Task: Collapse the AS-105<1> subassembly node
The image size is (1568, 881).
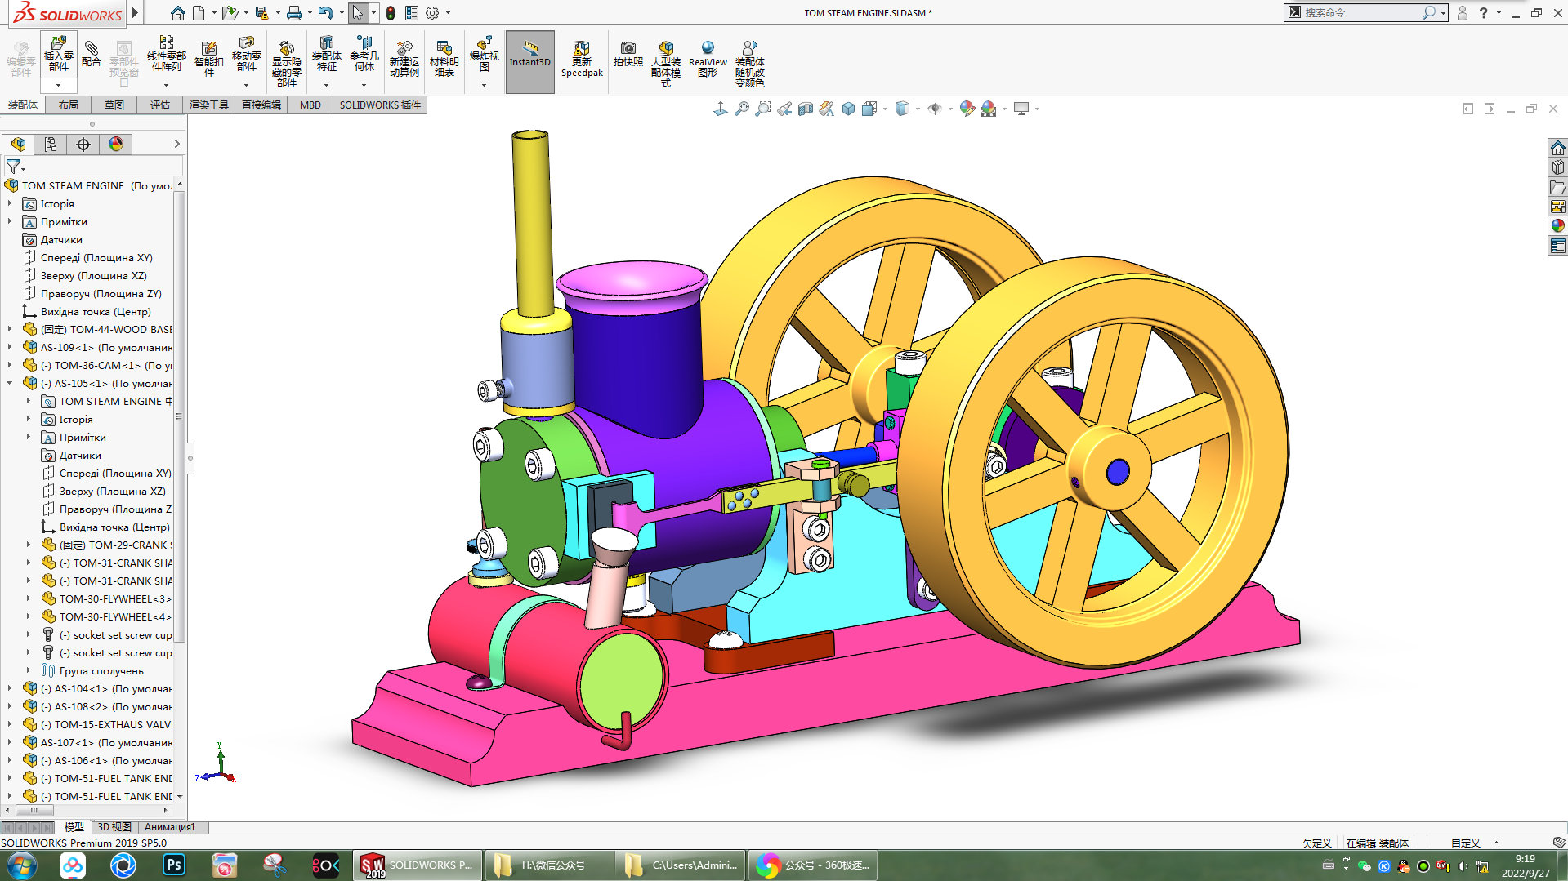Action: click(10, 383)
